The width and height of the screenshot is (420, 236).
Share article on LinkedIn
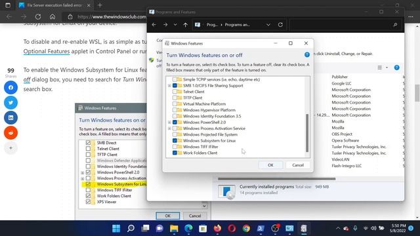[x=10, y=118]
